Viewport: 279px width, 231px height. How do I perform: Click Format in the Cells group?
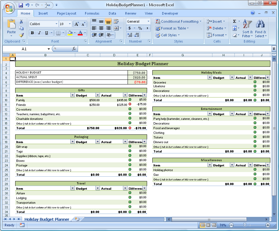[217, 35]
